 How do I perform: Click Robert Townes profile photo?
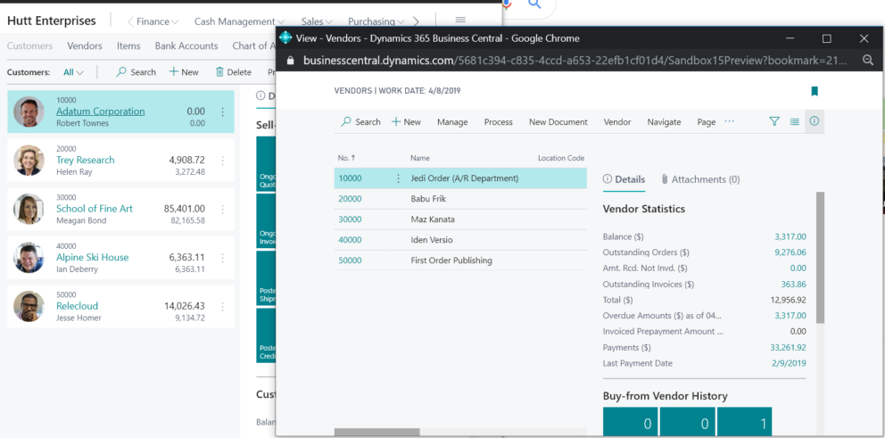tap(29, 112)
